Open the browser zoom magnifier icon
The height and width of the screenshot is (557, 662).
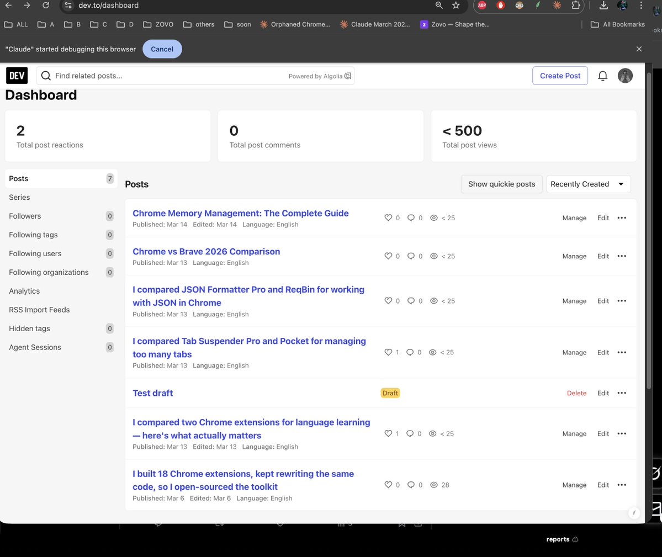[439, 5]
